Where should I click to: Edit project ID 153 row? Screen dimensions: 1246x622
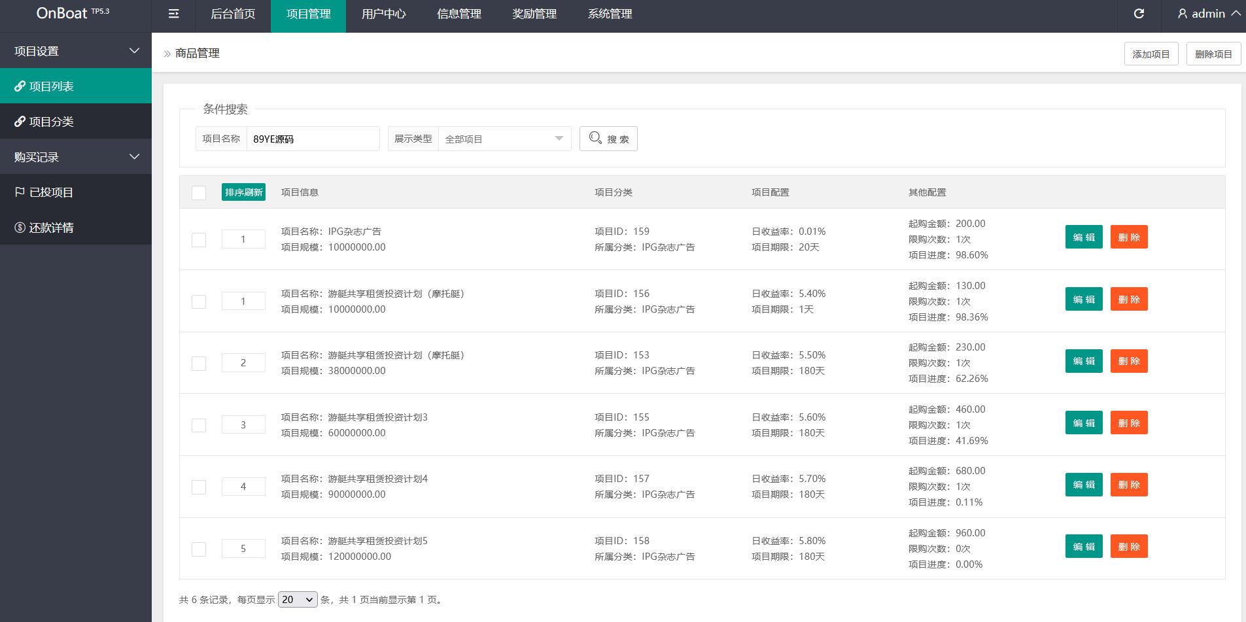1084,360
